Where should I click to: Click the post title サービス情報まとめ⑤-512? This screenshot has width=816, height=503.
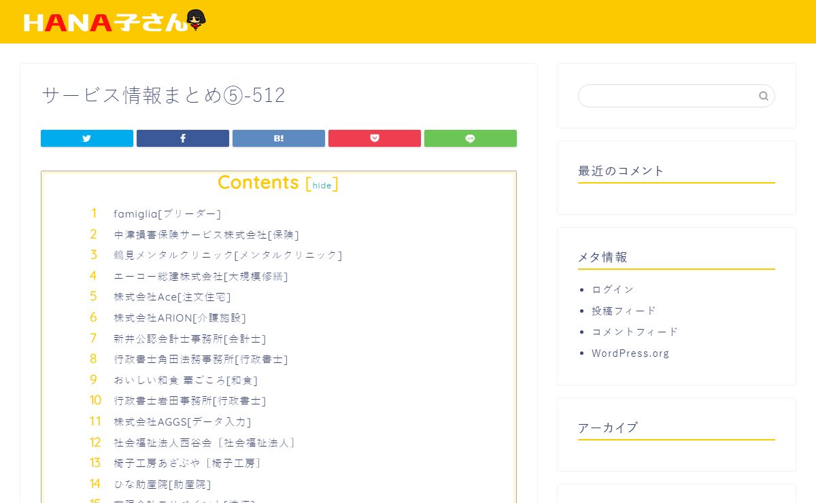(x=164, y=96)
